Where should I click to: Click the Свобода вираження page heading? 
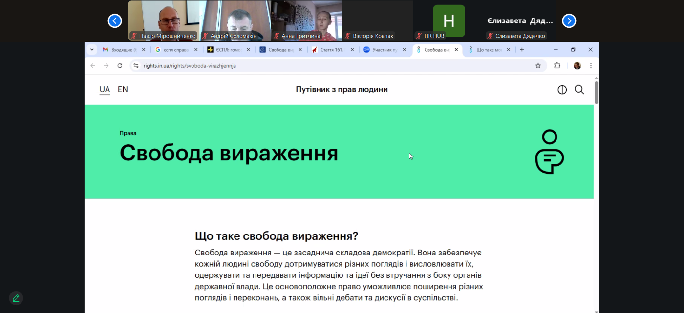(229, 153)
